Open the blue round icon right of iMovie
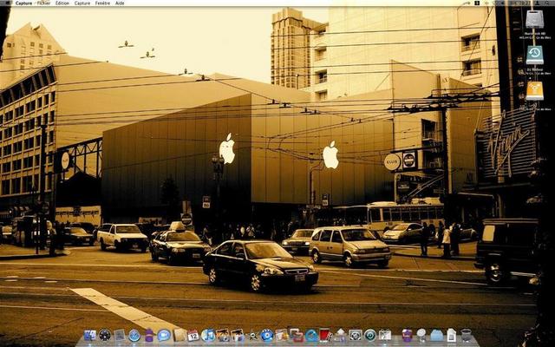 (267, 336)
